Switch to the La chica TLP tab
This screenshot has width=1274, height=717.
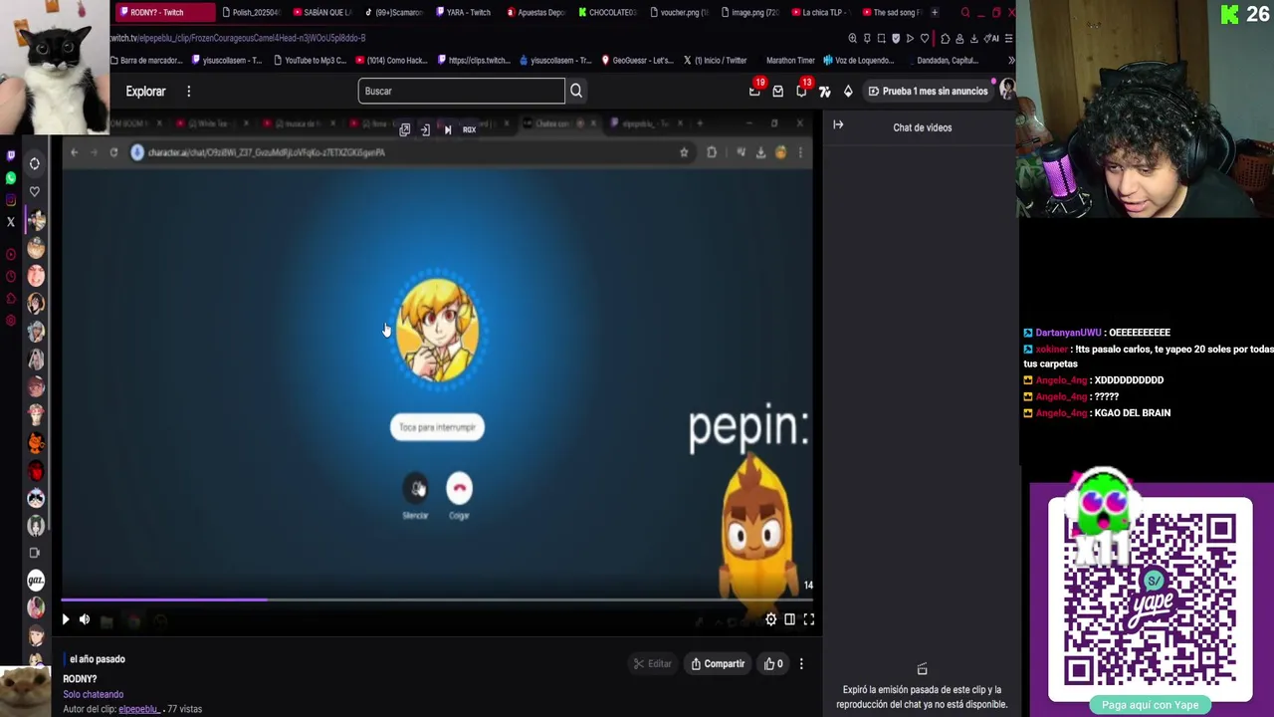[x=822, y=12]
